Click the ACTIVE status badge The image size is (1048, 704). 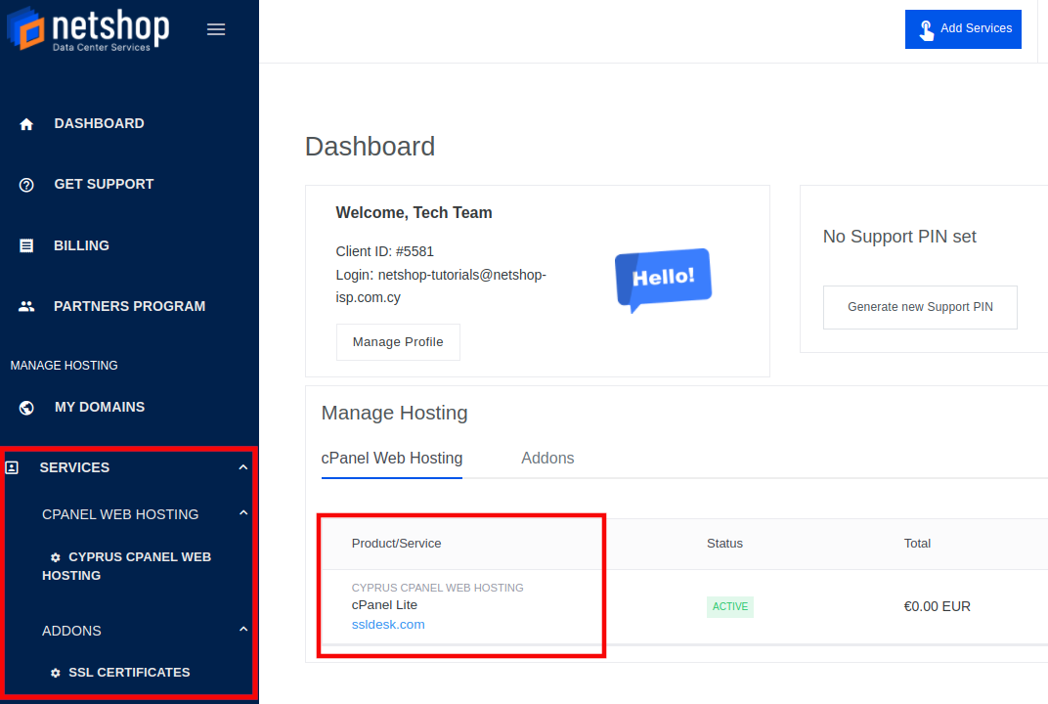pos(730,606)
